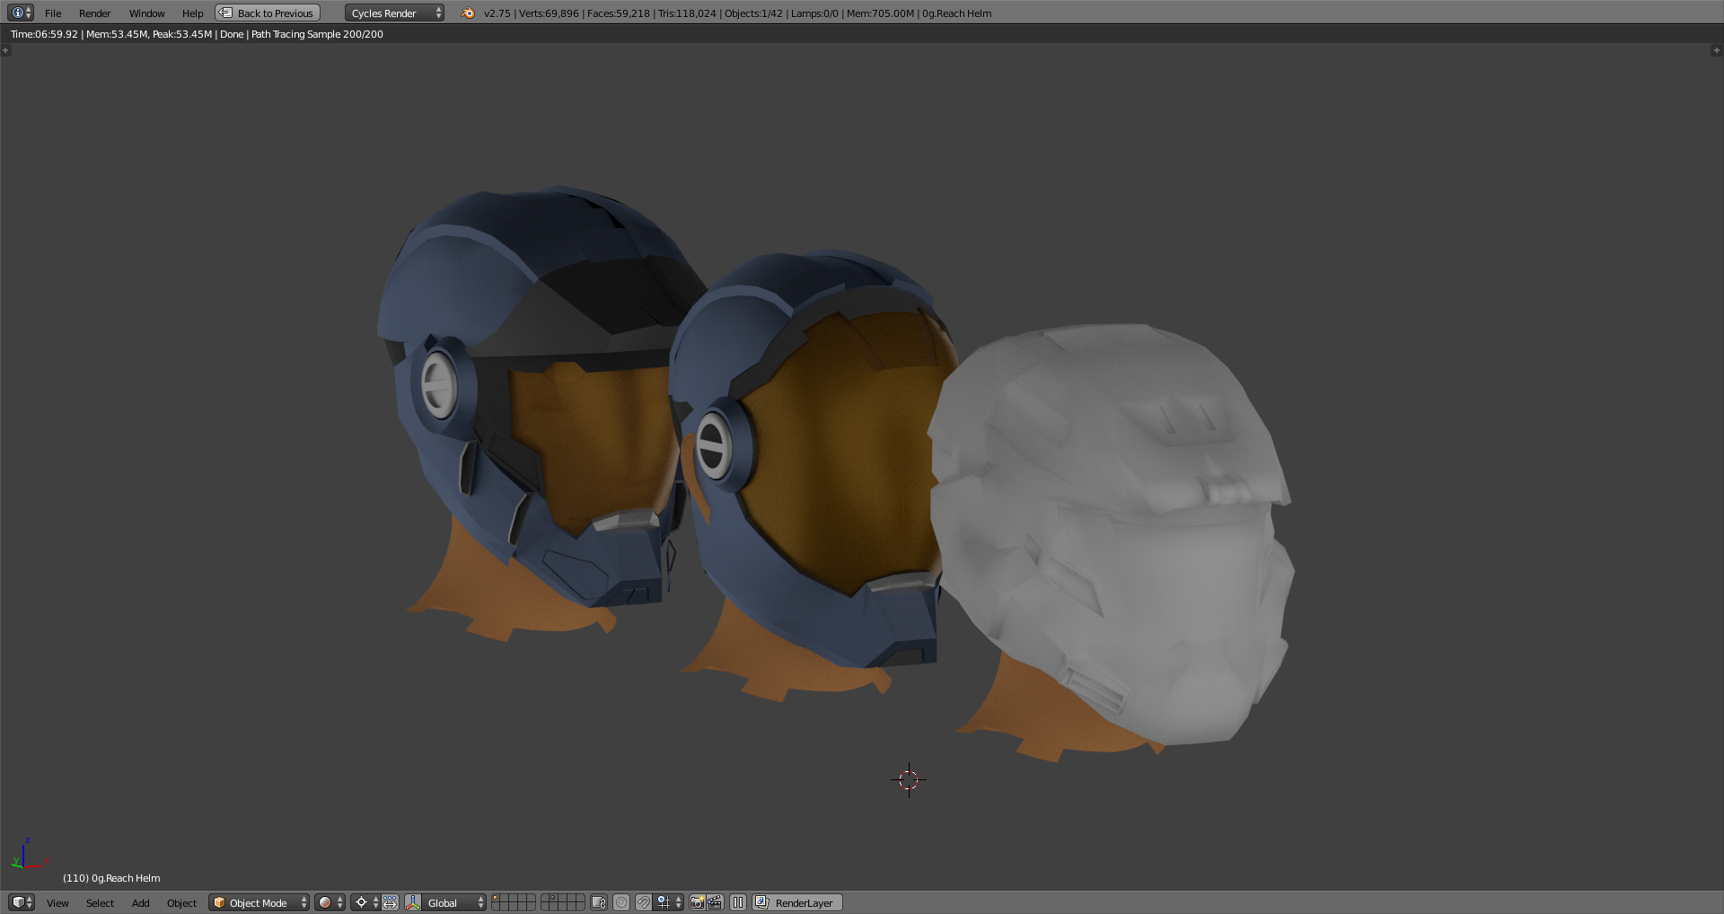Open the RenderLayer selector
The width and height of the screenshot is (1724, 914).
tap(797, 902)
